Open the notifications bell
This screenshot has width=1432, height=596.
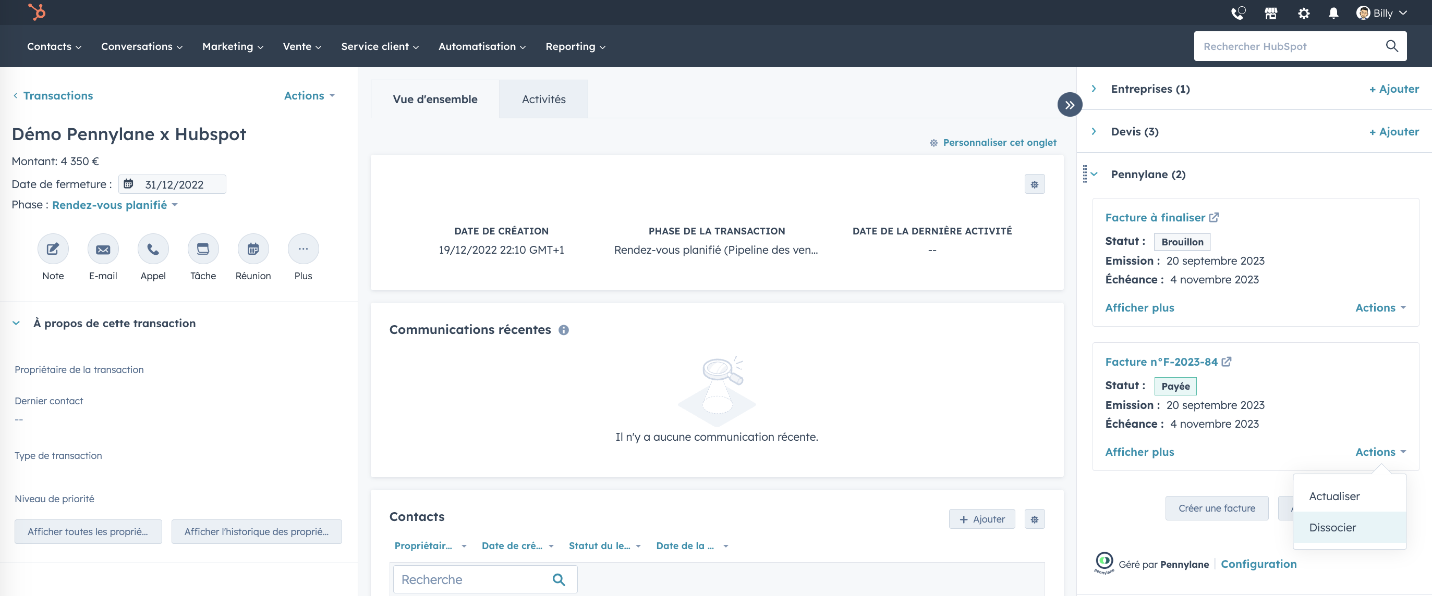(x=1333, y=13)
